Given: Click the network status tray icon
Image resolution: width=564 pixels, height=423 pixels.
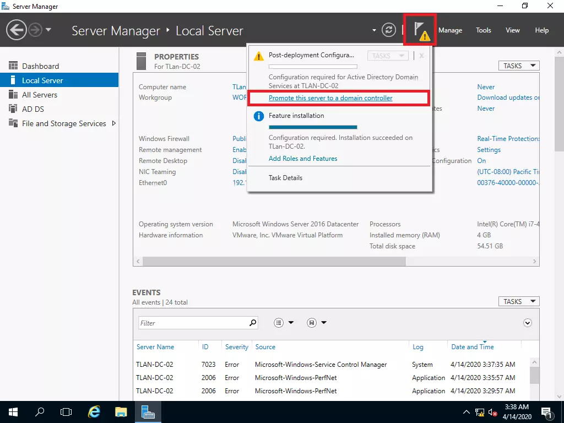Looking at the screenshot, I should pos(480,412).
